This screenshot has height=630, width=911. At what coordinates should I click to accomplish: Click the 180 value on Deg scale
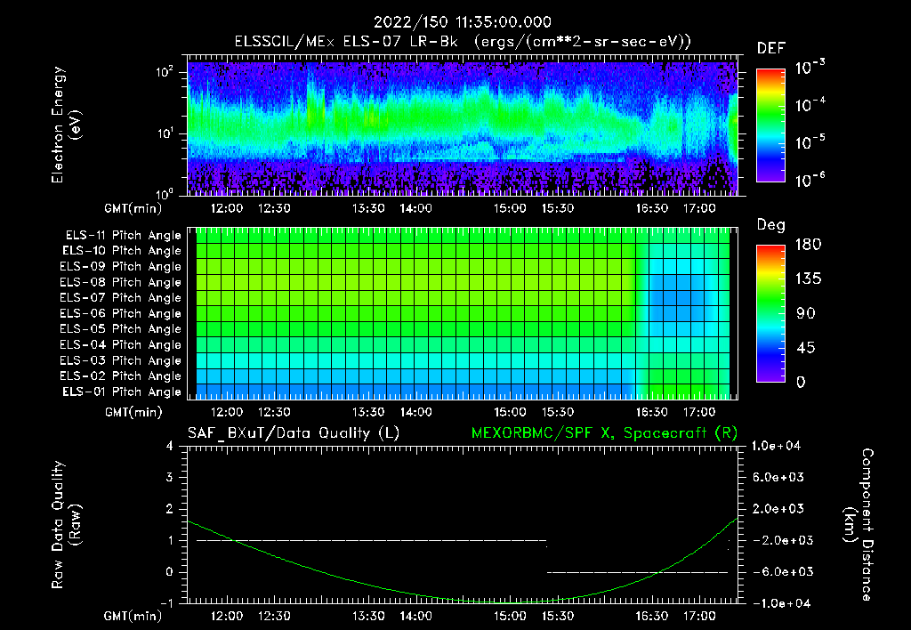click(808, 245)
